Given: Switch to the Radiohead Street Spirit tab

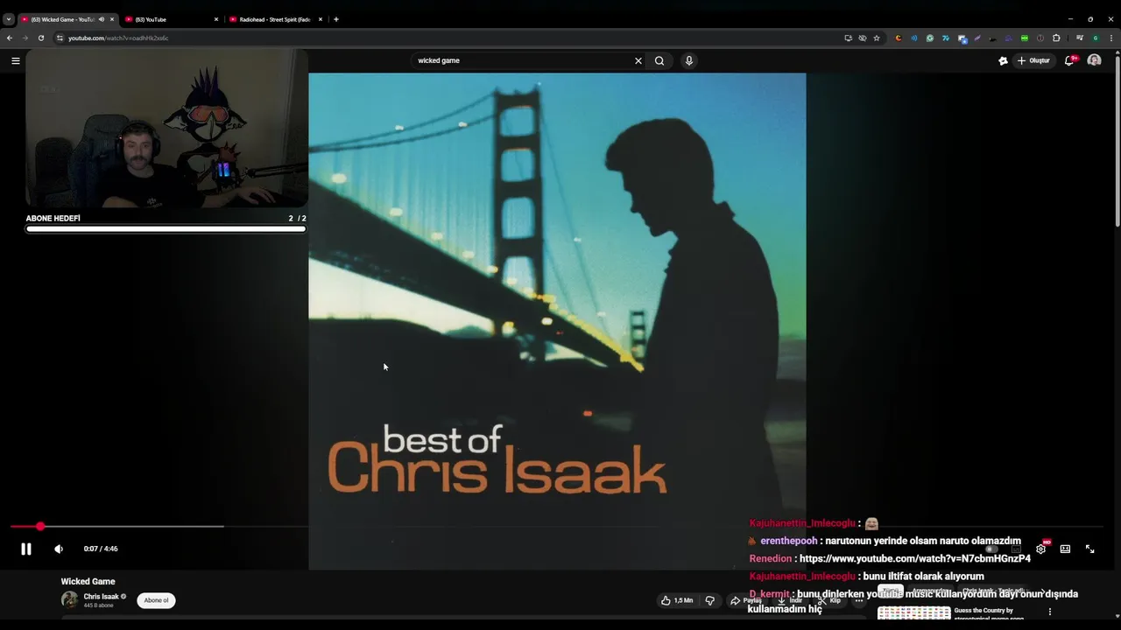Looking at the screenshot, I should (275, 19).
